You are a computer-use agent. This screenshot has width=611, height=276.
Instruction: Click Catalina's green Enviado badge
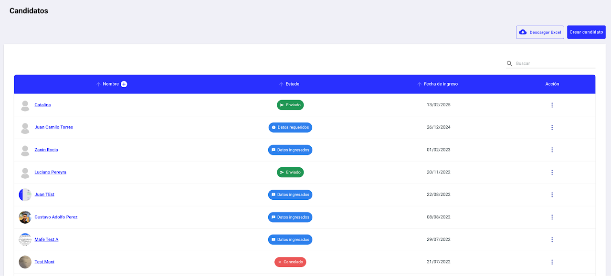coord(290,105)
